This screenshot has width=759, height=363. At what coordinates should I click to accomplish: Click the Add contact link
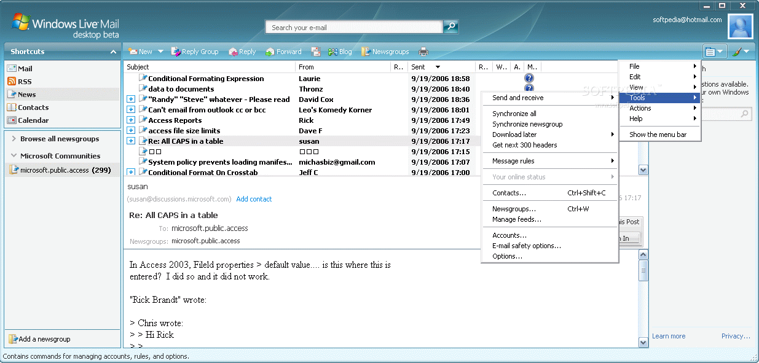coord(254,199)
